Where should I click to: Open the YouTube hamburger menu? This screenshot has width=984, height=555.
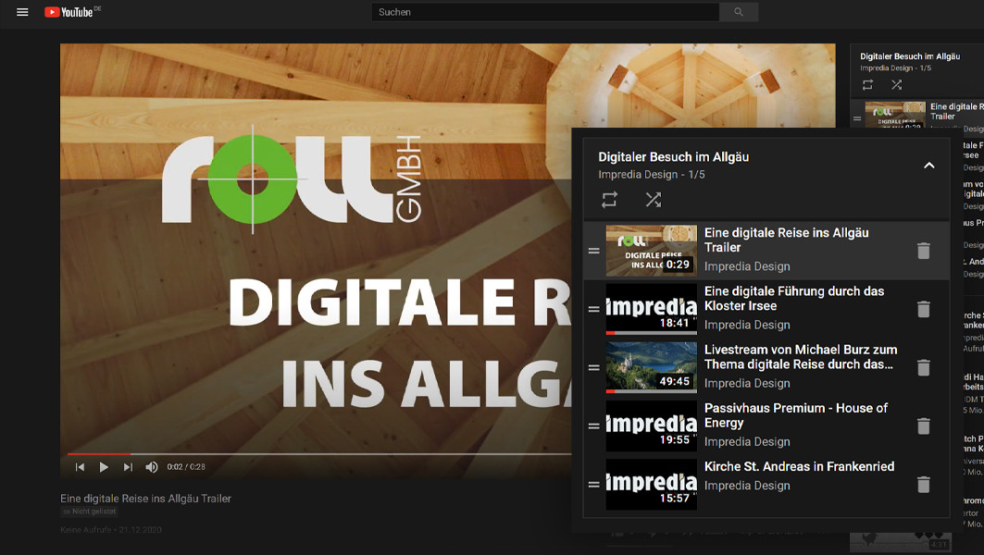22,12
